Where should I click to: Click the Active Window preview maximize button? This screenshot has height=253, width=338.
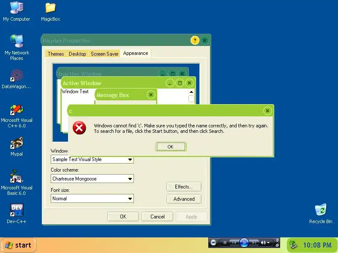tap(180, 83)
